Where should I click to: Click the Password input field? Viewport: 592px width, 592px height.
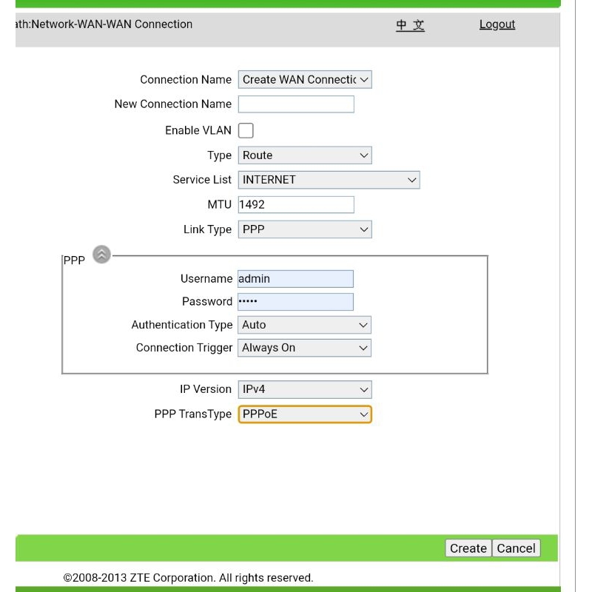click(x=296, y=302)
